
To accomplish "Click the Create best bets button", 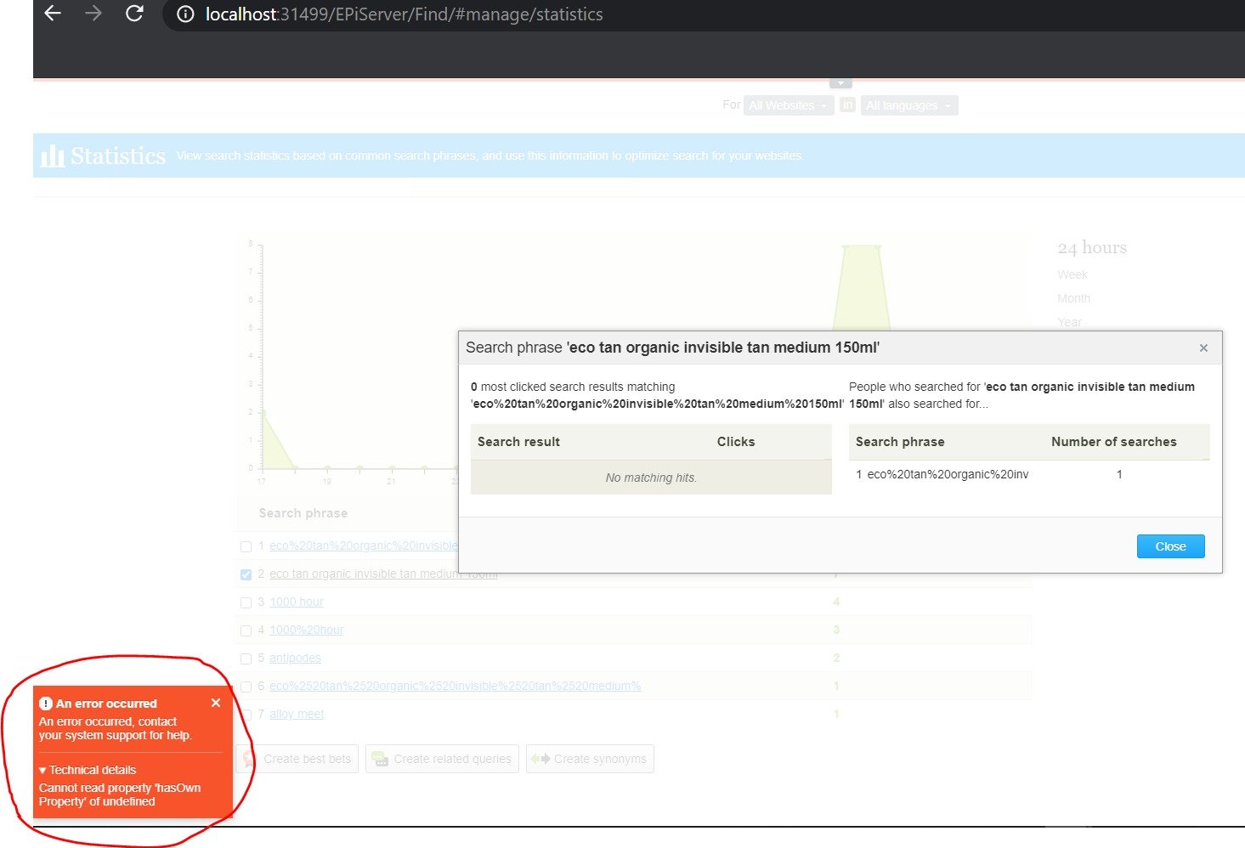I will [297, 759].
